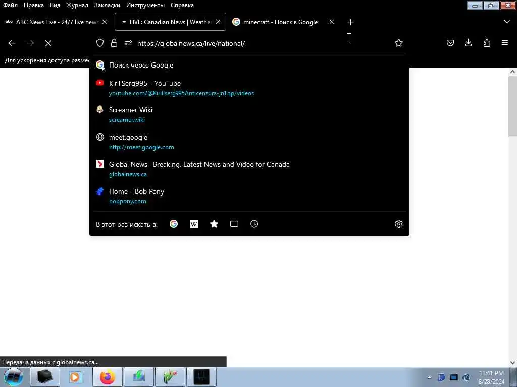Stop loading the page with X button

click(x=48, y=43)
